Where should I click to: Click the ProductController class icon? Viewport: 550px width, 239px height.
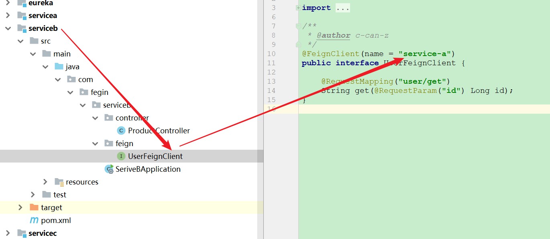pyautogui.click(x=121, y=131)
